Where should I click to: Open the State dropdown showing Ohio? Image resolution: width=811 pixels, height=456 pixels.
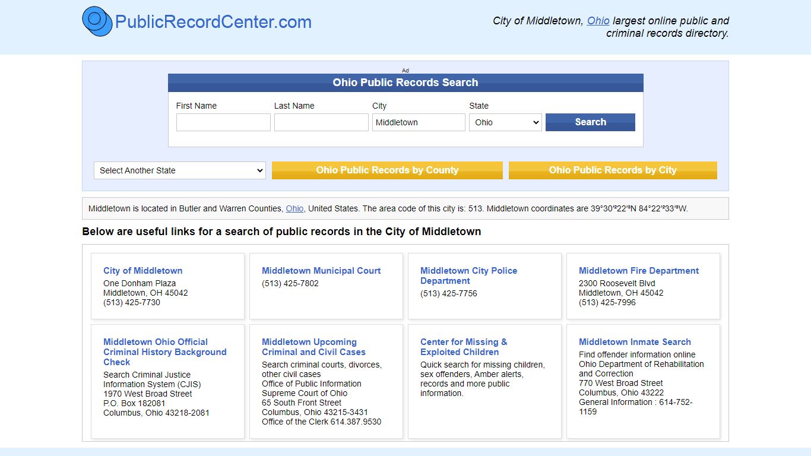505,122
